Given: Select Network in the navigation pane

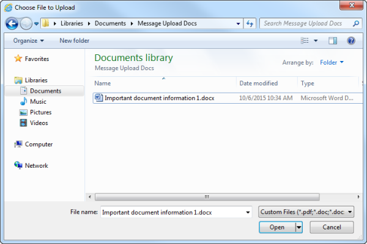Looking at the screenshot, I should (x=36, y=165).
